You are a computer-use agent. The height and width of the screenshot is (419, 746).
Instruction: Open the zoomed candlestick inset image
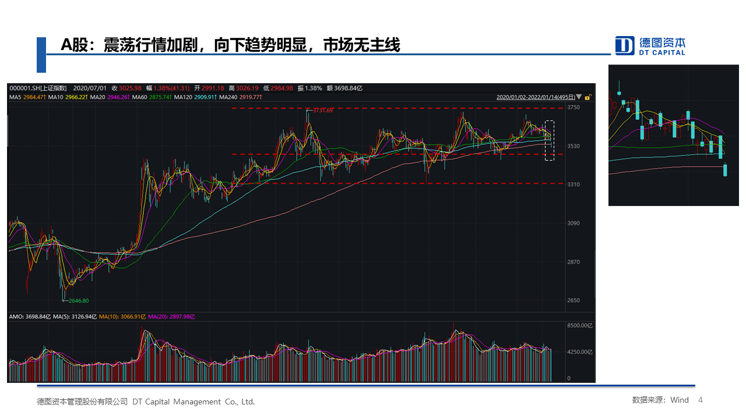pyautogui.click(x=673, y=135)
